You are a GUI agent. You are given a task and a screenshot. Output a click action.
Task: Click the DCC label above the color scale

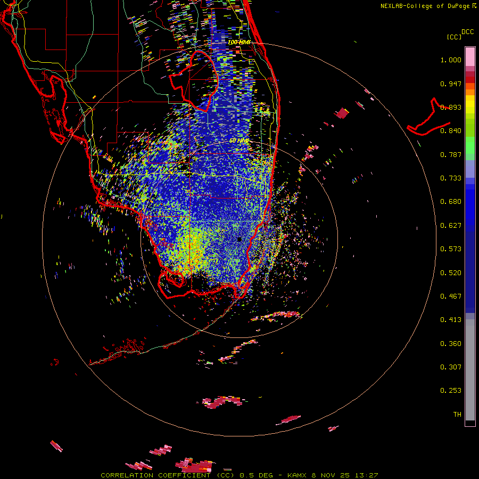tap(468, 32)
